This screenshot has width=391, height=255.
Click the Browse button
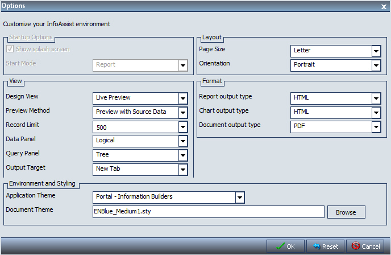346,212
